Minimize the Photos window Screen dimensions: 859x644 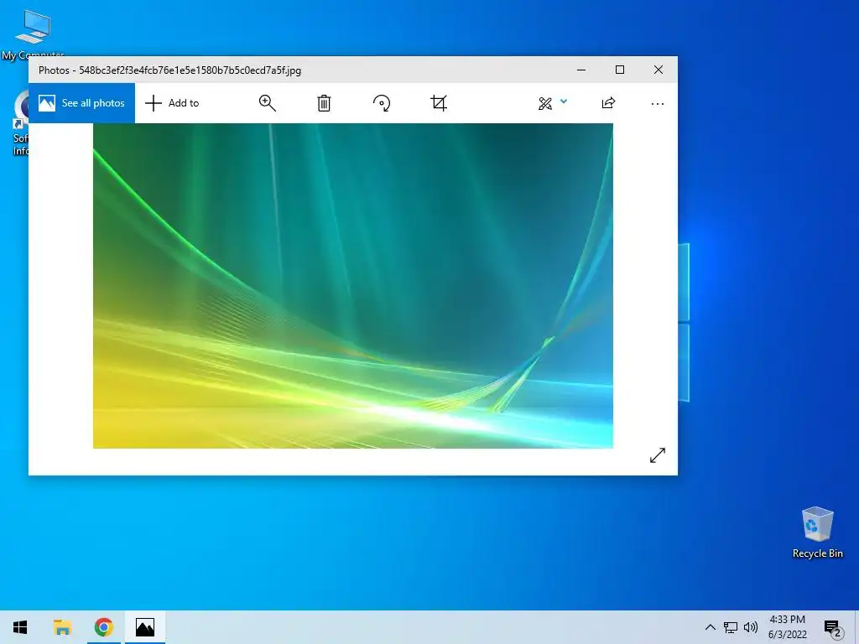[581, 70]
